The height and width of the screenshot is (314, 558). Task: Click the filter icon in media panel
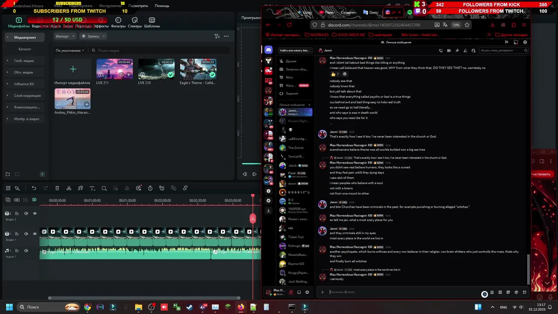tap(217, 36)
